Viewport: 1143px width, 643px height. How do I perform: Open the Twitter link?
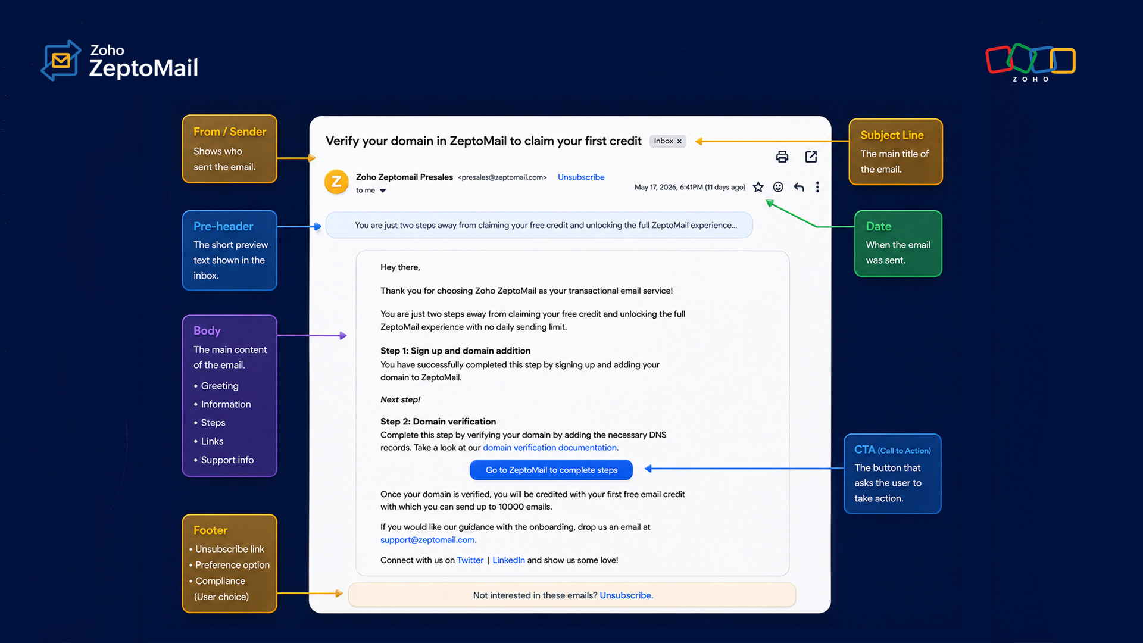click(470, 560)
